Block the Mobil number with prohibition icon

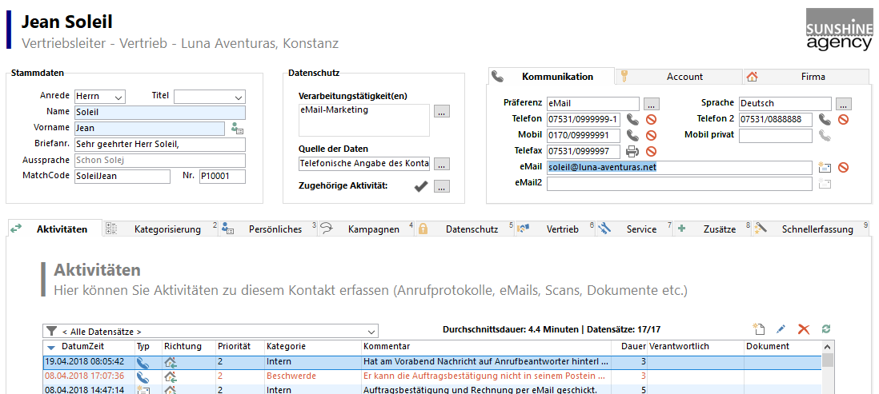(x=651, y=135)
